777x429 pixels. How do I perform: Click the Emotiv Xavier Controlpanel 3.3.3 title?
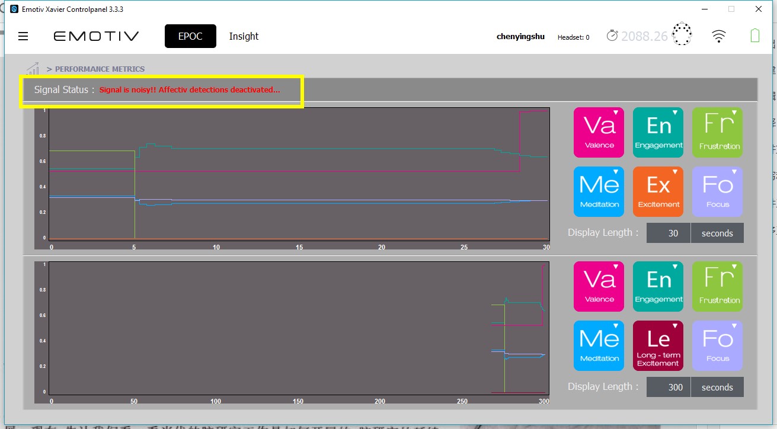click(73, 9)
